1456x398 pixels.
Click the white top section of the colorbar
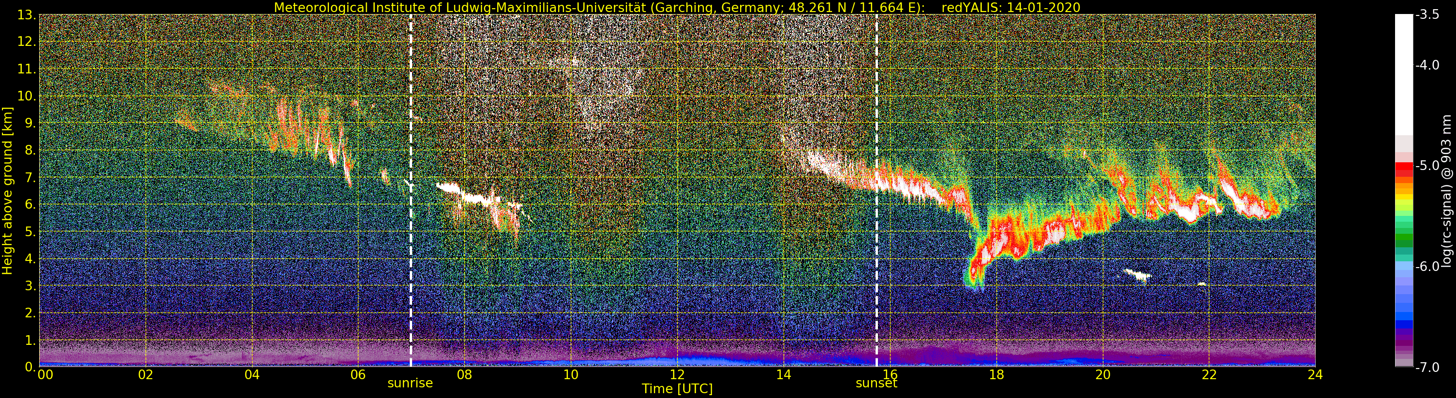(x=1403, y=73)
